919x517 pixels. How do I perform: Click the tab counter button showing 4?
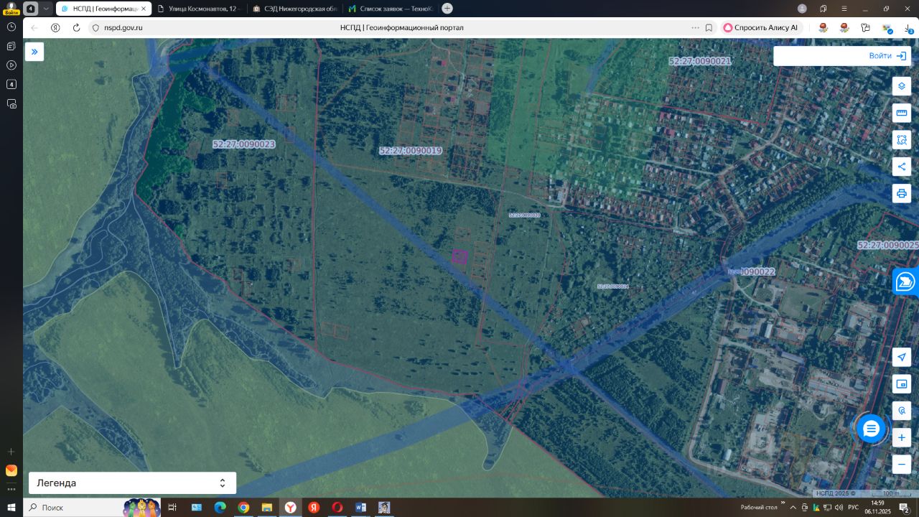[31, 9]
